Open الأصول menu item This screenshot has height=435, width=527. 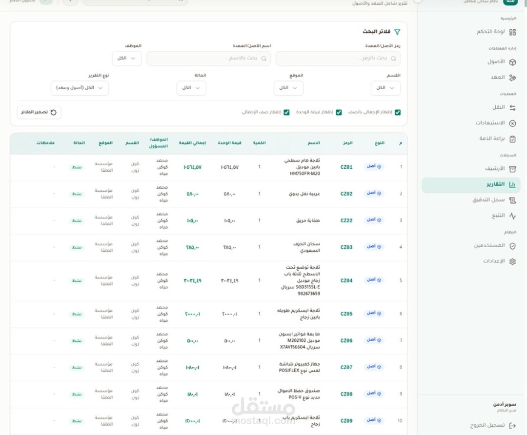(470, 62)
